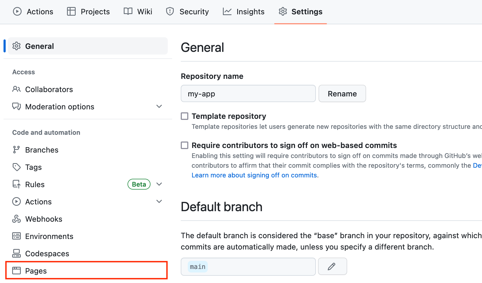Expand the Moderation options section
482x283 pixels.
coord(159,106)
